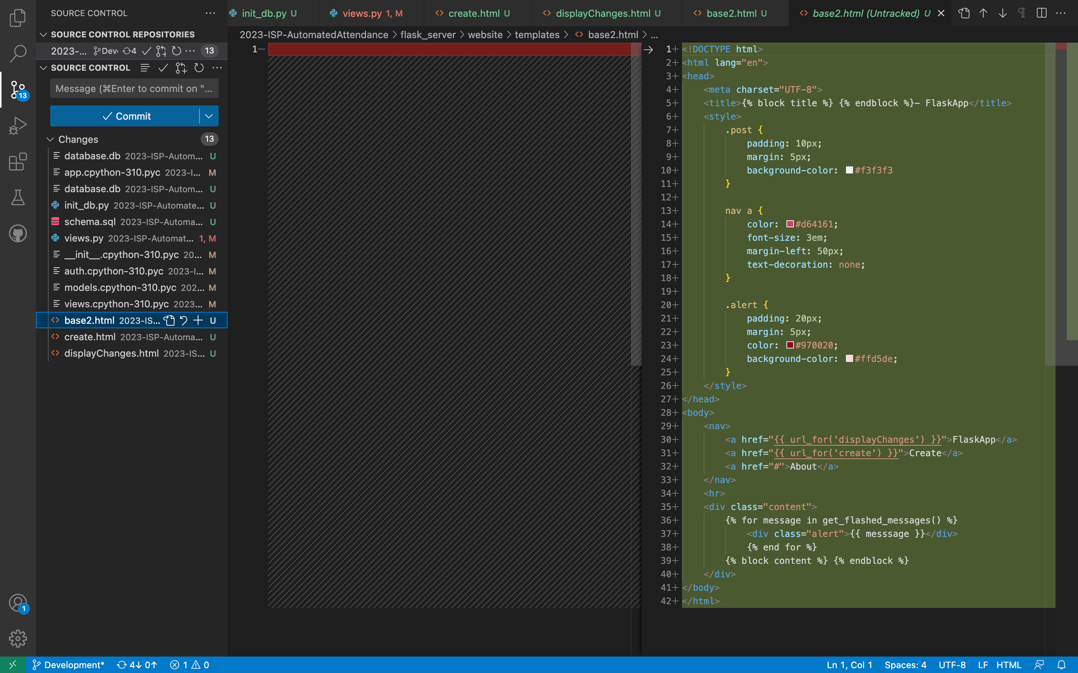Viewport: 1078px width, 673px height.
Task: Open the Commit button dropdown arrow
Action: (x=209, y=116)
